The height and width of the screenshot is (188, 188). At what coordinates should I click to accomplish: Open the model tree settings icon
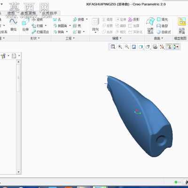(x=3, y=56)
